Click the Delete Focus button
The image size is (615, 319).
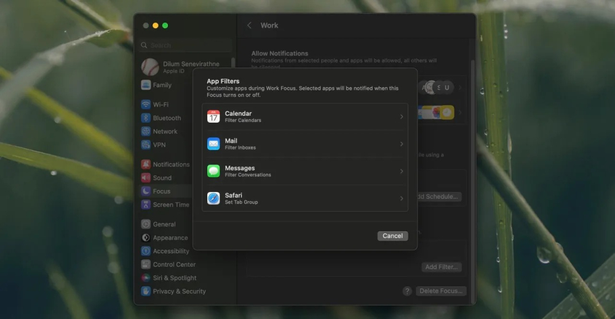coord(441,291)
